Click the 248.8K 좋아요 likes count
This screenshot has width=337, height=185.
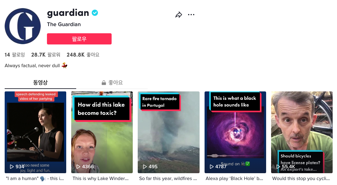pos(83,55)
